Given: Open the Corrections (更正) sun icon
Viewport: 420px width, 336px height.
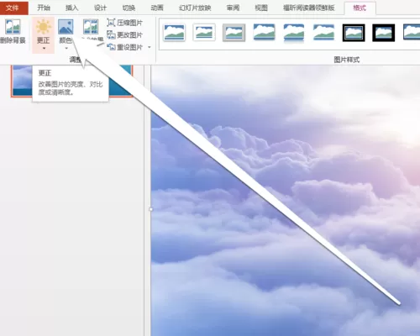Looking at the screenshot, I should tap(44, 27).
